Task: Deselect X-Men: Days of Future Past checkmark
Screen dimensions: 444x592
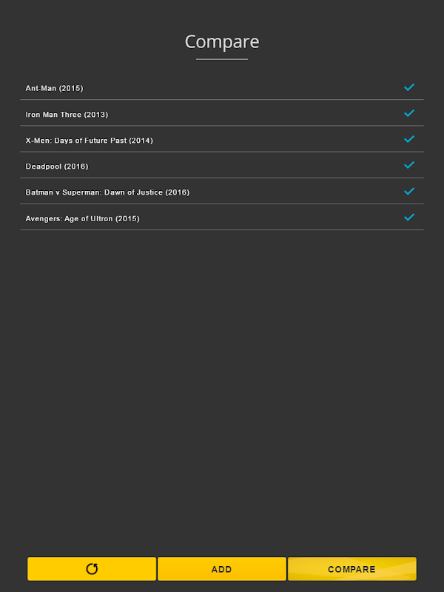Action: click(x=409, y=139)
